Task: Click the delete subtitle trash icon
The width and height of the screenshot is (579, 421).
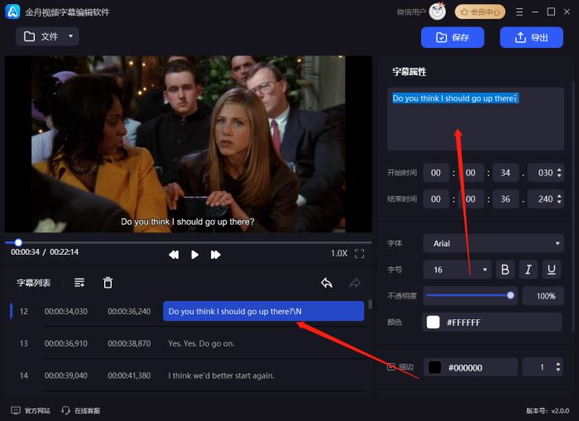Action: [108, 283]
